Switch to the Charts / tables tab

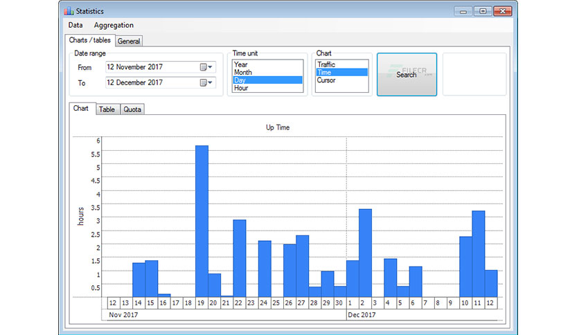pyautogui.click(x=90, y=40)
